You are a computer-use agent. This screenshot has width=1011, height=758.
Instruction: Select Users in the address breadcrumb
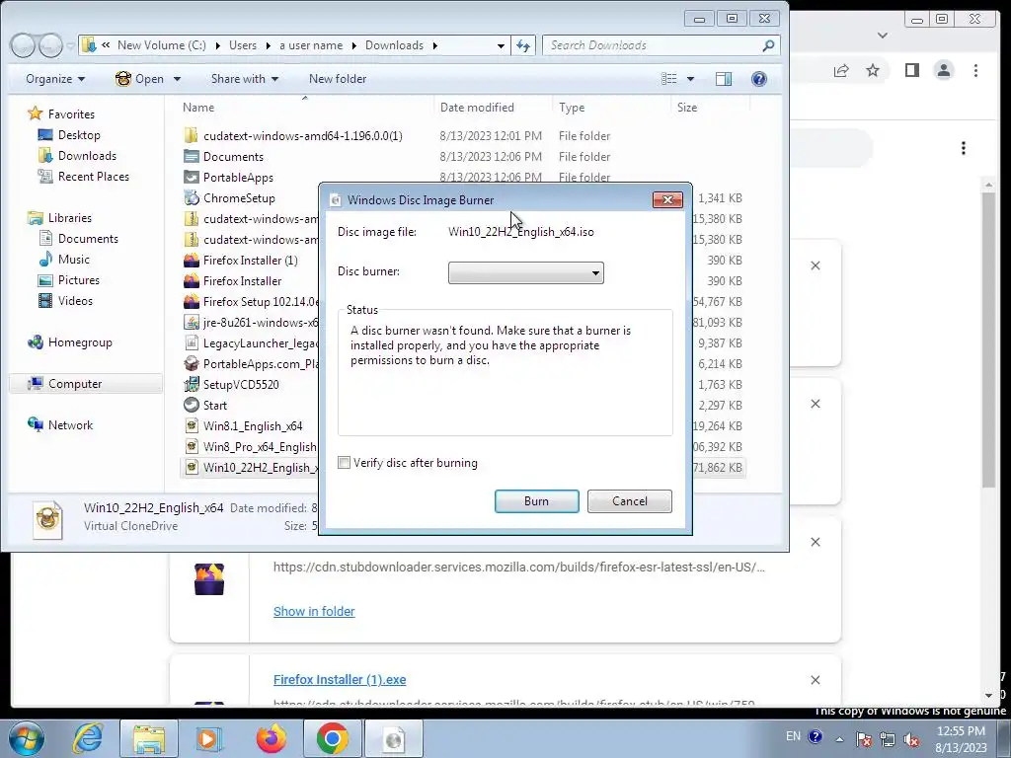pyautogui.click(x=243, y=45)
